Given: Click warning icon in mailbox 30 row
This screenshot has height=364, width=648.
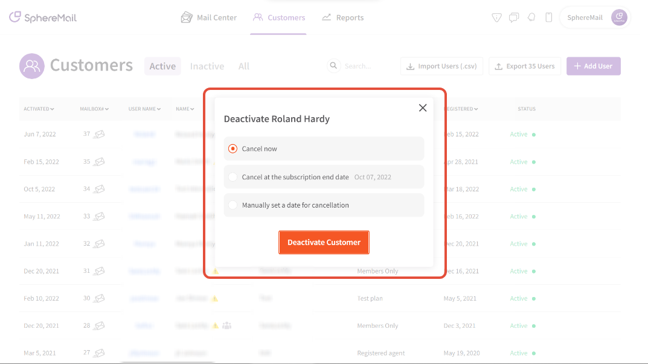Looking at the screenshot, I should [x=214, y=298].
